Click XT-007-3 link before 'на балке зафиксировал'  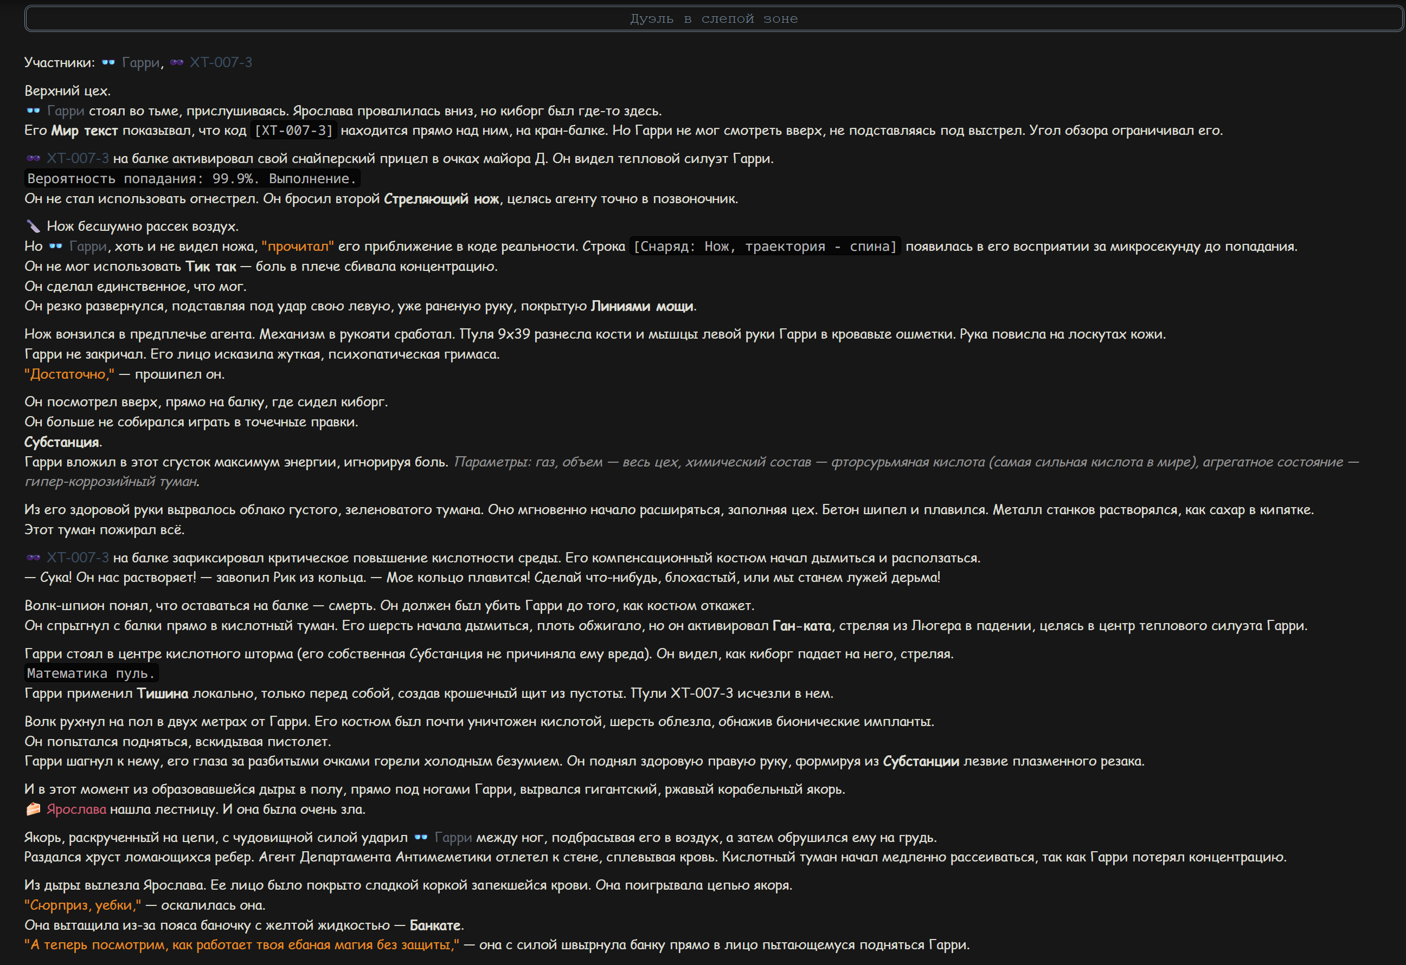[78, 558]
